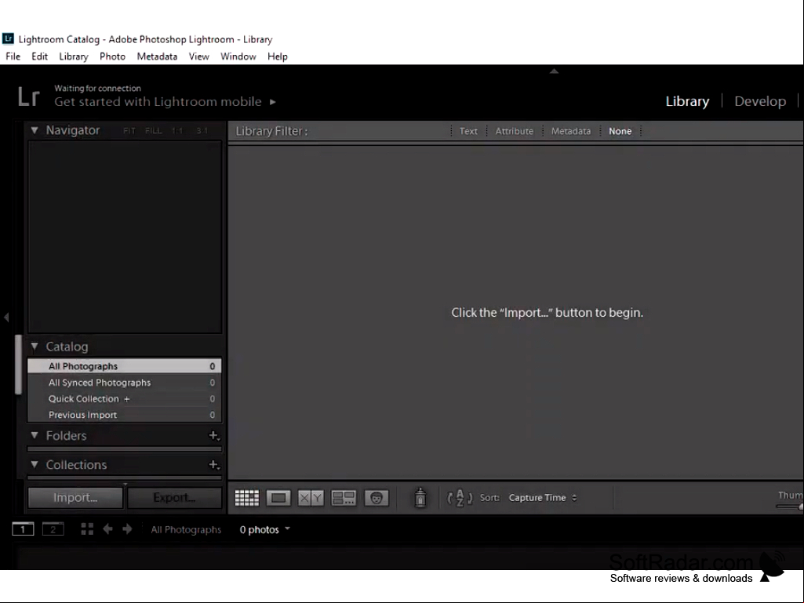The image size is (804, 603).
Task: Click the left panel scrollbar
Action: [19, 365]
